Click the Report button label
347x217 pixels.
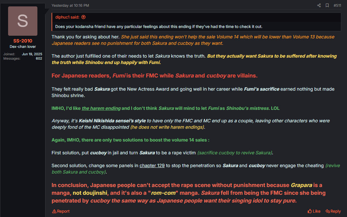pyautogui.click(x=63, y=211)
